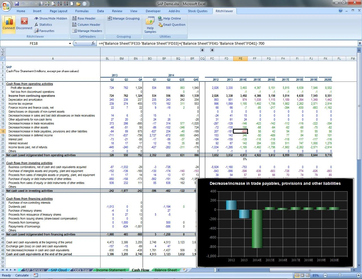Toggle Show/Hide Hidden eye option
This screenshot has width=362, height=279.
51,18
